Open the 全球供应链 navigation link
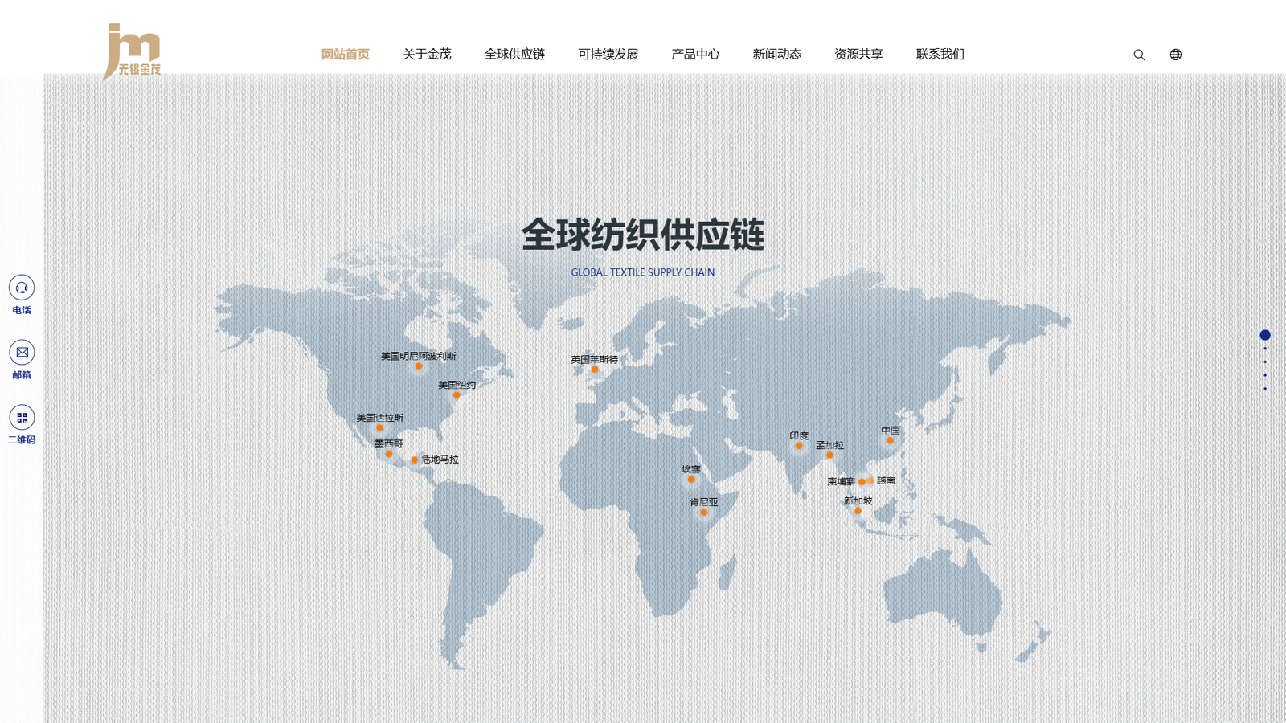Image resolution: width=1286 pixels, height=723 pixels. (514, 54)
